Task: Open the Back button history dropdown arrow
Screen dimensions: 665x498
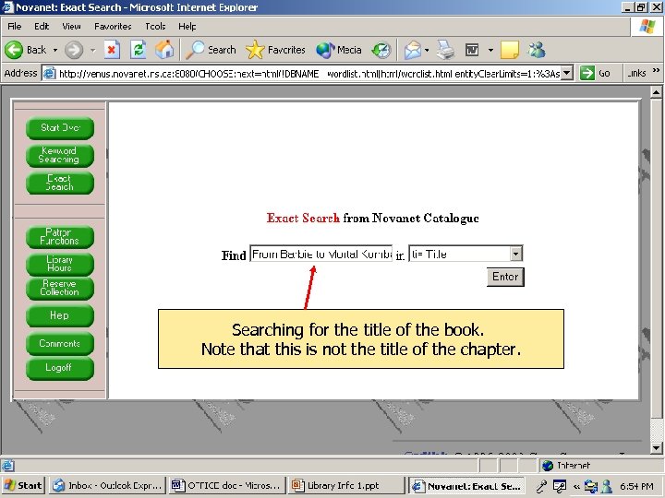Action: click(55, 50)
